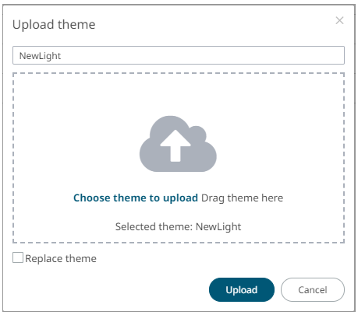Confirm upload with the dark blue Upload button
358x315 pixels.
242,289
